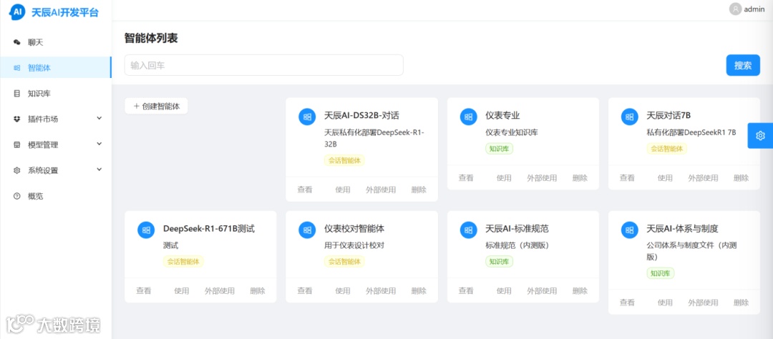Expand the 插件市场 menu chevron
The image size is (773, 339).
(x=99, y=118)
